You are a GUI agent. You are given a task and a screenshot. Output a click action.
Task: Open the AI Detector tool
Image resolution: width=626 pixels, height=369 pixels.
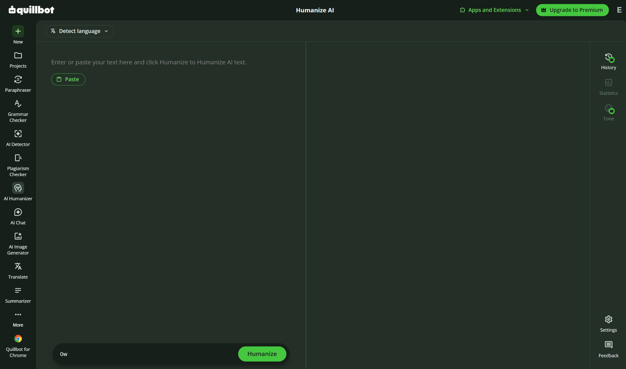coord(18,138)
